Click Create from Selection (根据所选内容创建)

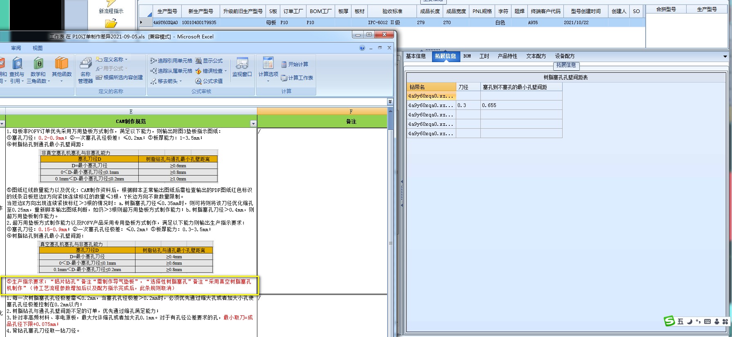(x=119, y=77)
